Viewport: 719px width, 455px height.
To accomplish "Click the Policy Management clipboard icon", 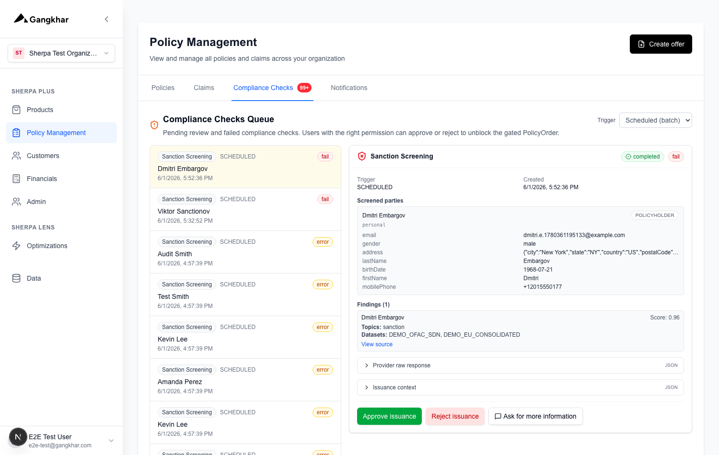I will point(16,133).
